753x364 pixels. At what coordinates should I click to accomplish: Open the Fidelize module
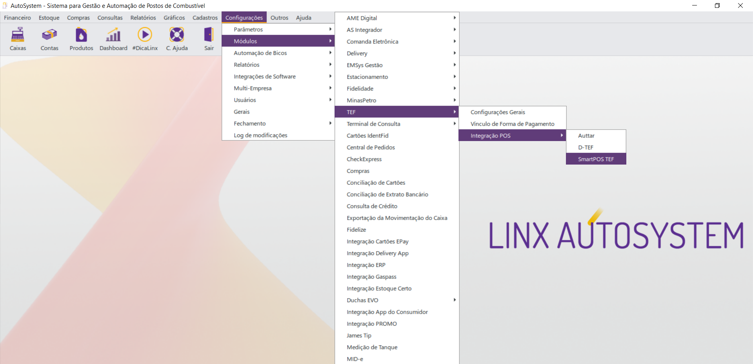[x=397, y=230]
